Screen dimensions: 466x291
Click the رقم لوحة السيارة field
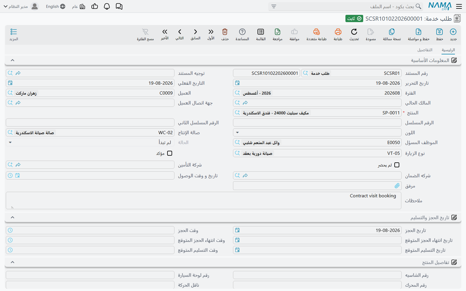(90, 275)
